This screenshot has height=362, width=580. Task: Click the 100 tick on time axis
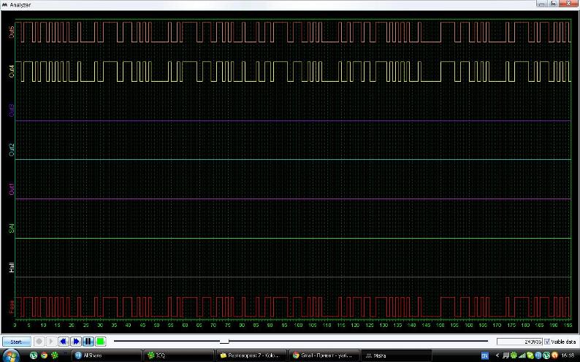pos(298,326)
